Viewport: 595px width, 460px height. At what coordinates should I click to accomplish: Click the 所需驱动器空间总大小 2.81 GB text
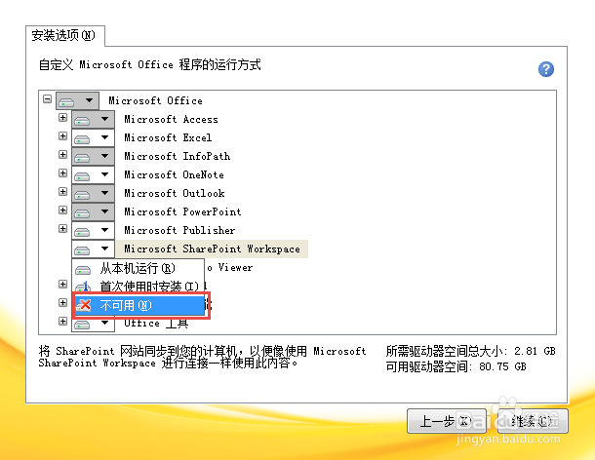[x=470, y=351]
